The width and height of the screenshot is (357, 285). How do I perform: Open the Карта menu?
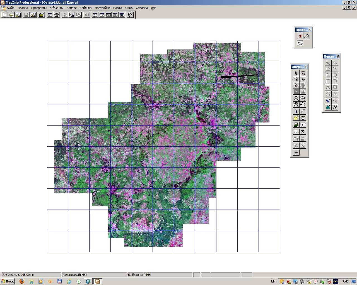[x=117, y=8]
